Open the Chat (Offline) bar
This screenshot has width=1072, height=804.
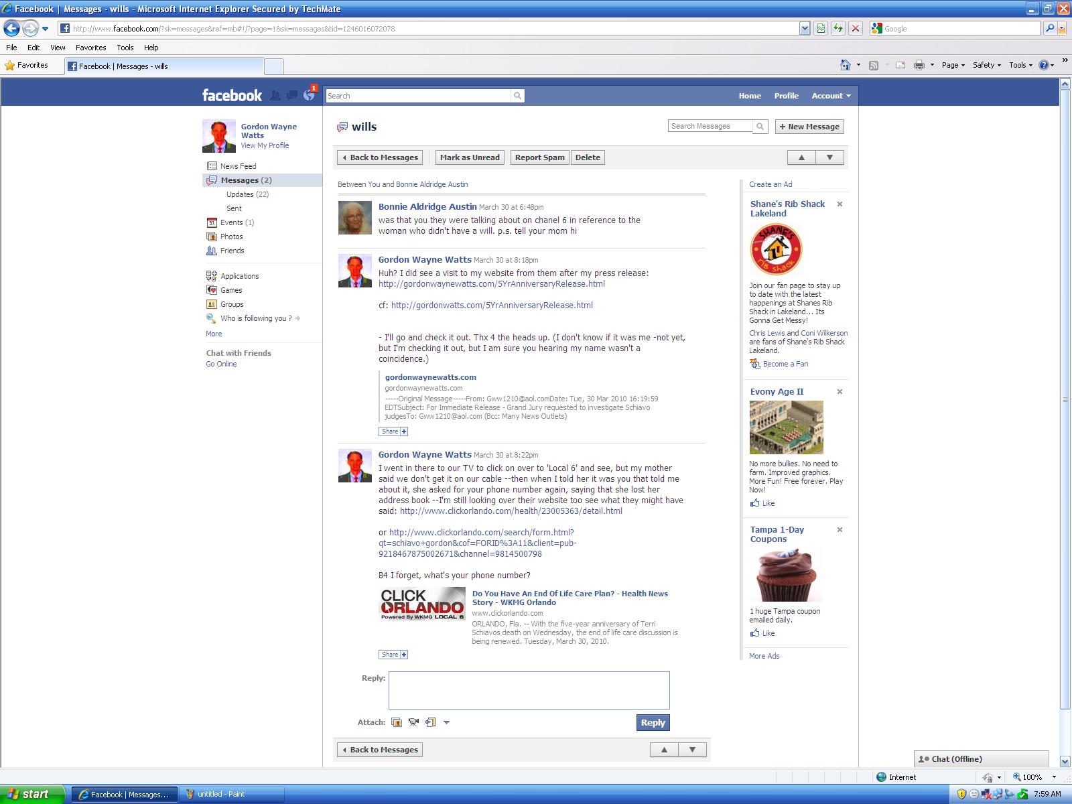(981, 759)
